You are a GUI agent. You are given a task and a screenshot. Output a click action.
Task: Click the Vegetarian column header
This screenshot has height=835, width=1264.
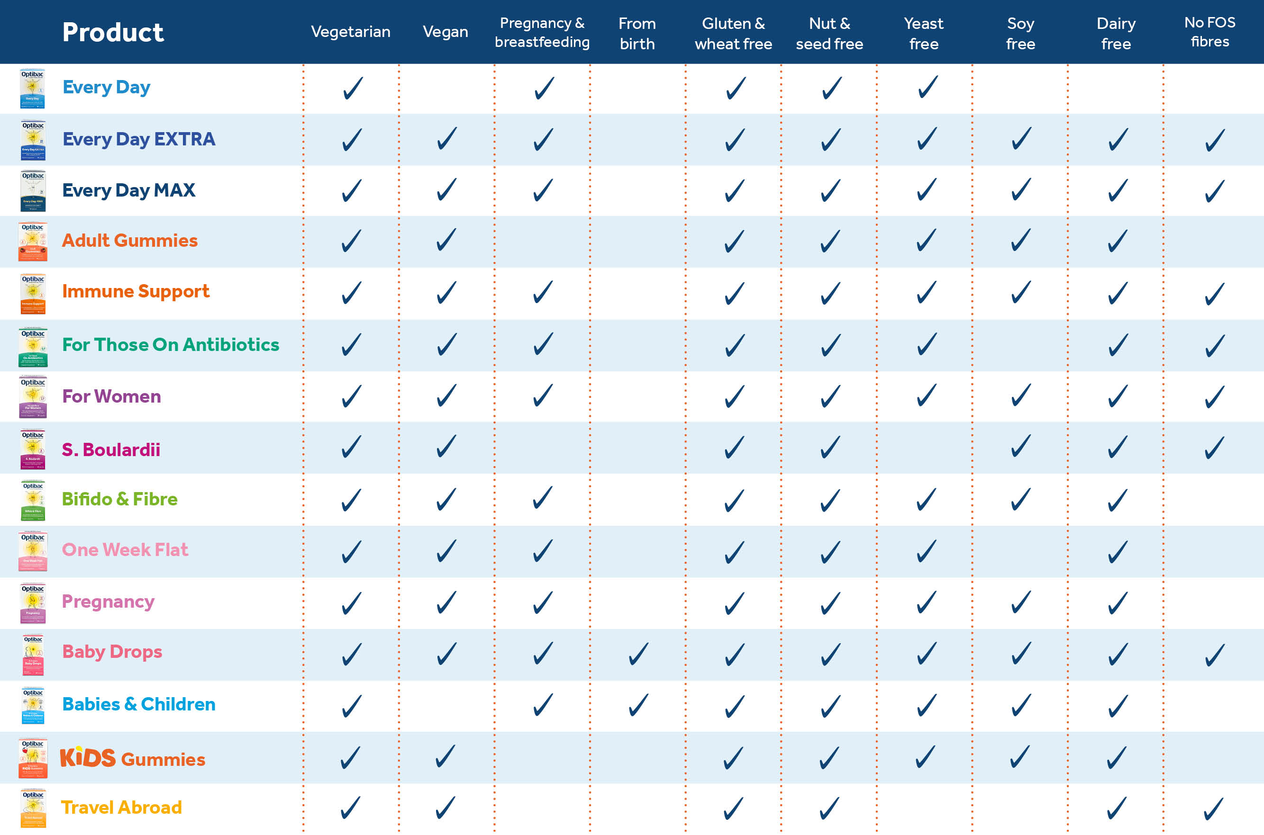351,32
